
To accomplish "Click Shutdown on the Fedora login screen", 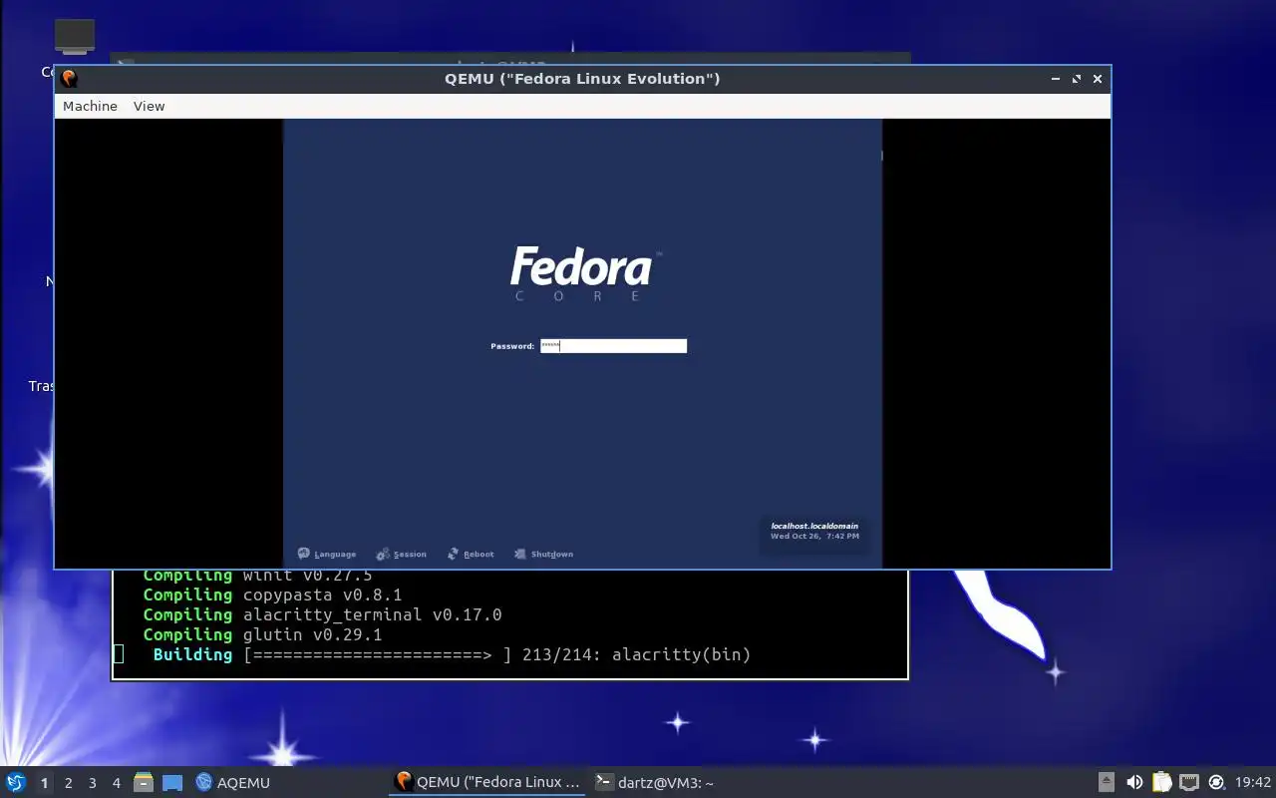I will [543, 554].
